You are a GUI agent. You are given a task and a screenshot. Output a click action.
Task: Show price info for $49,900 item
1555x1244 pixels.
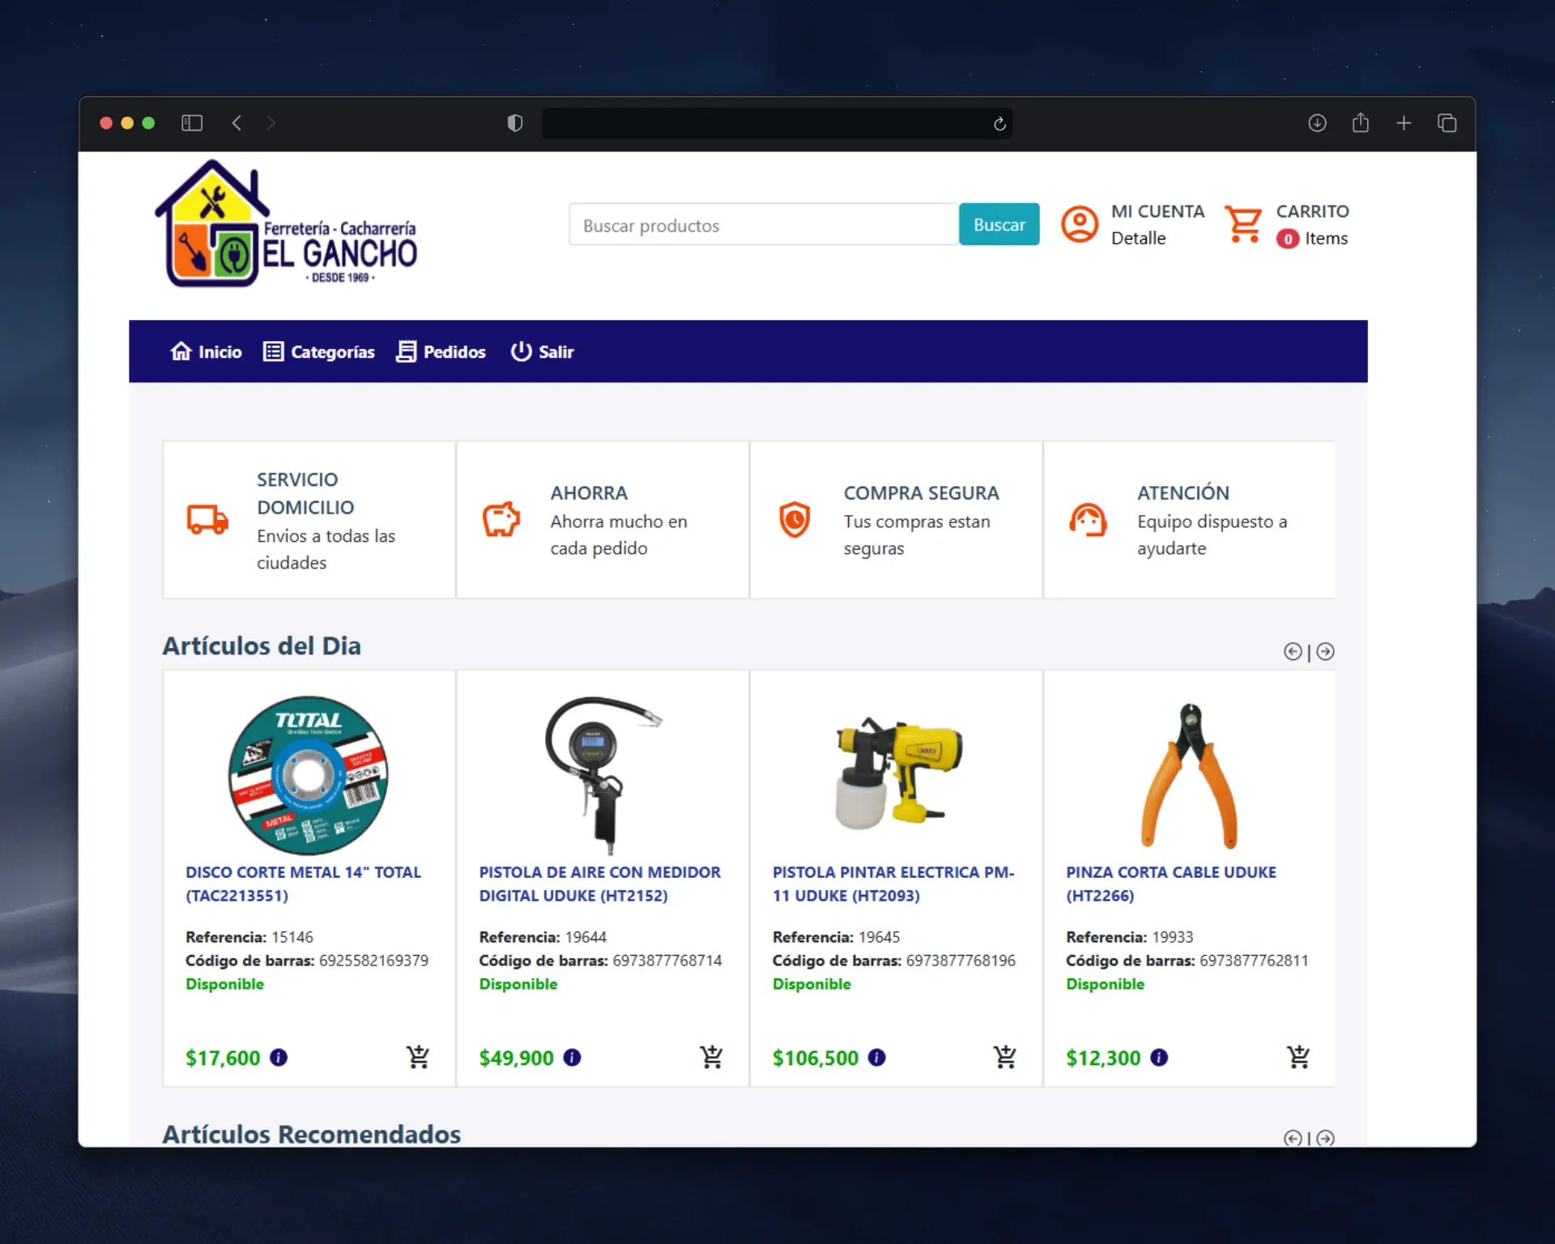[x=572, y=1058]
